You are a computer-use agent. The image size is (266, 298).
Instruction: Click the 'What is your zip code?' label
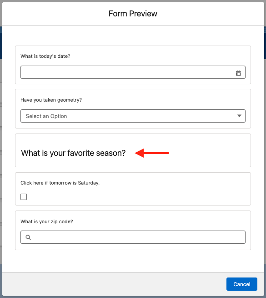[x=47, y=221]
